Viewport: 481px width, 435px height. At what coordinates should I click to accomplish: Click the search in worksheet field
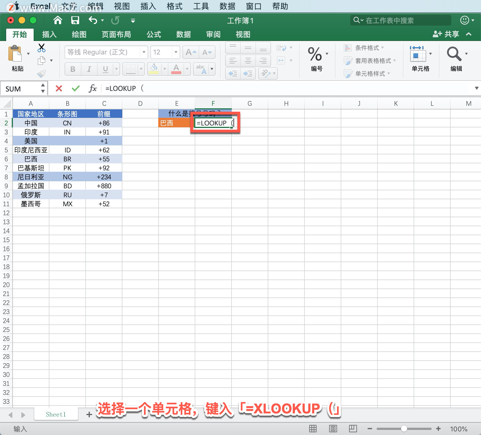(x=401, y=20)
